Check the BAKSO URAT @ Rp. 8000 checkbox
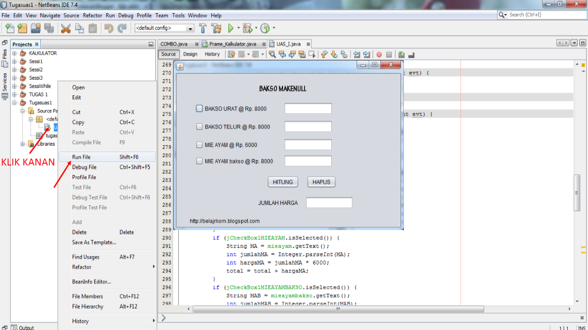 pos(199,108)
